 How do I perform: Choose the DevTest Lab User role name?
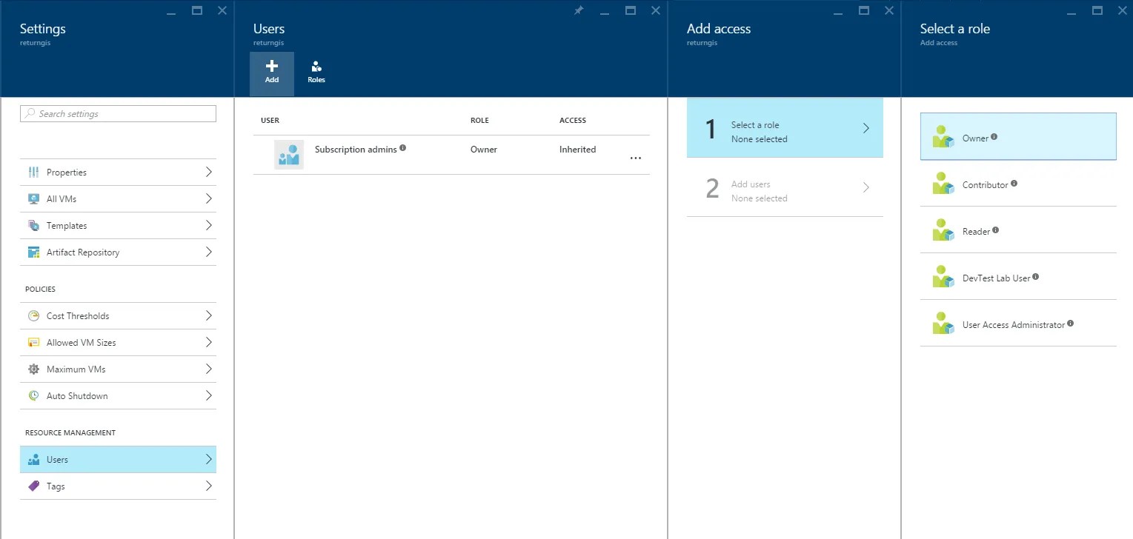click(x=997, y=278)
